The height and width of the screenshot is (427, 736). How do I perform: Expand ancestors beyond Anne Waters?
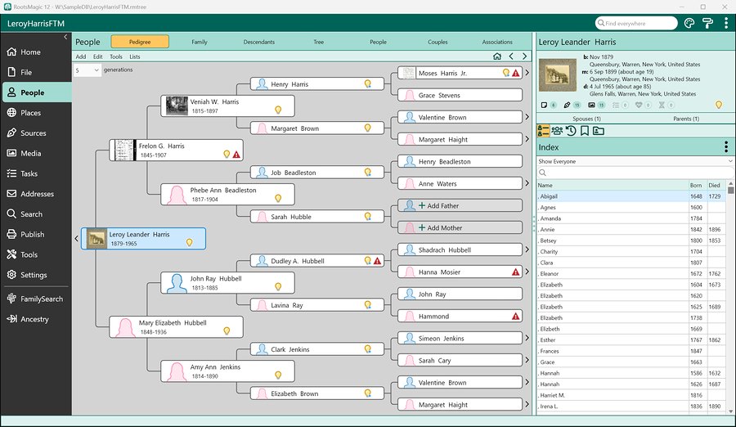527,183
